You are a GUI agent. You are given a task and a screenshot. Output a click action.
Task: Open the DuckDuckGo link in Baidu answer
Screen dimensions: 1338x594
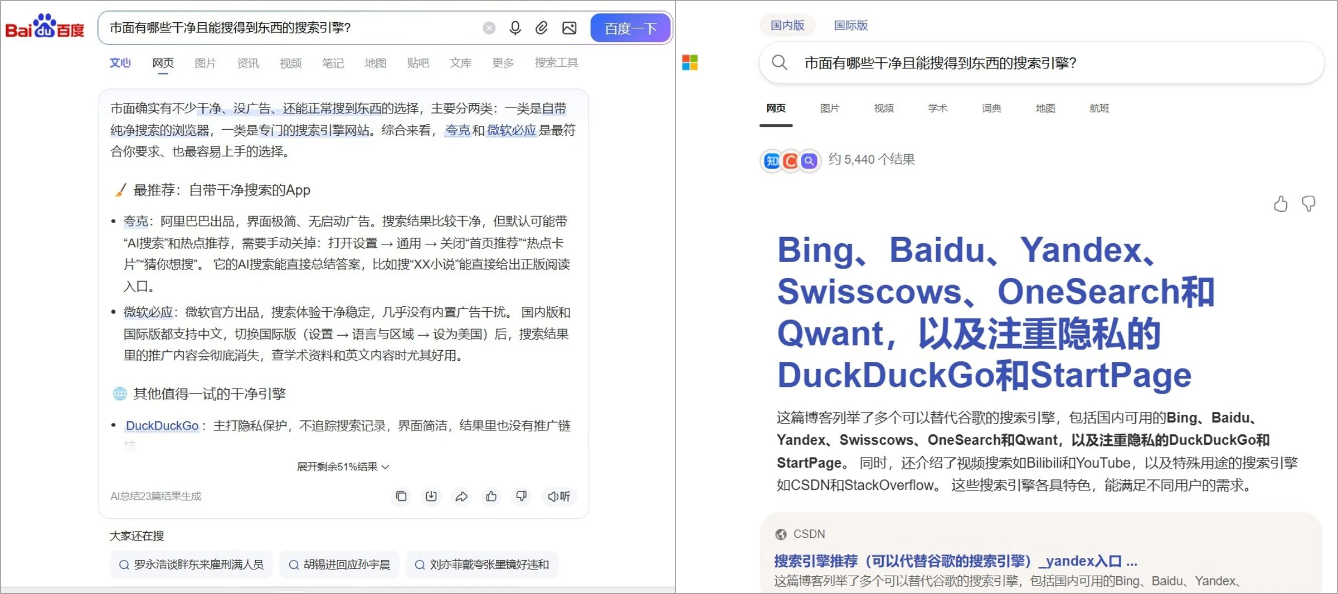tap(162, 426)
